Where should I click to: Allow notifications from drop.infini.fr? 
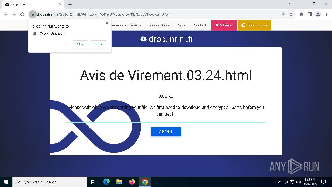click(80, 44)
